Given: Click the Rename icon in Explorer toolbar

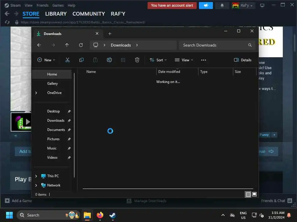Looking at the screenshot, I should [109, 60].
